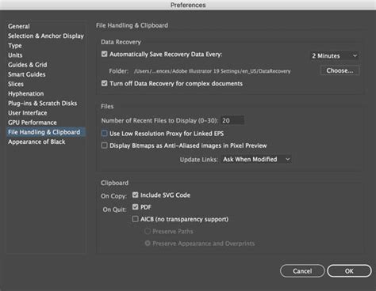This screenshot has width=376, height=291.
Task: Select Plug-ins & Scratch Disks category
Action: click(43, 103)
